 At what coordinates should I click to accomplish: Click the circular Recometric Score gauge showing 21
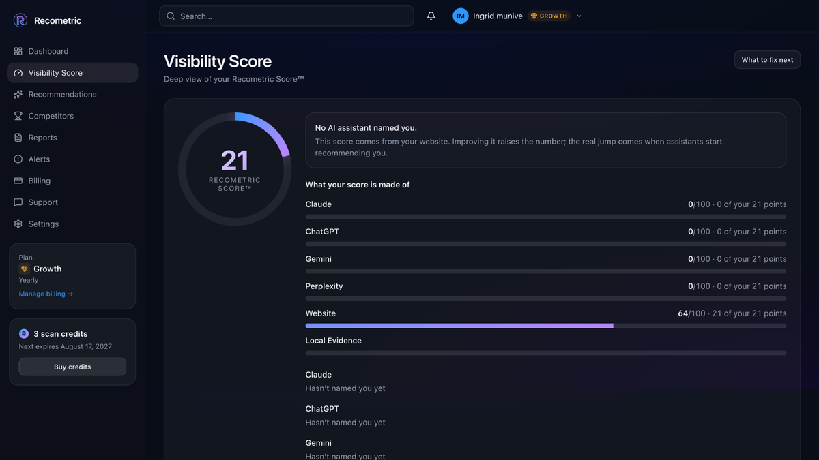pyautogui.click(x=235, y=169)
